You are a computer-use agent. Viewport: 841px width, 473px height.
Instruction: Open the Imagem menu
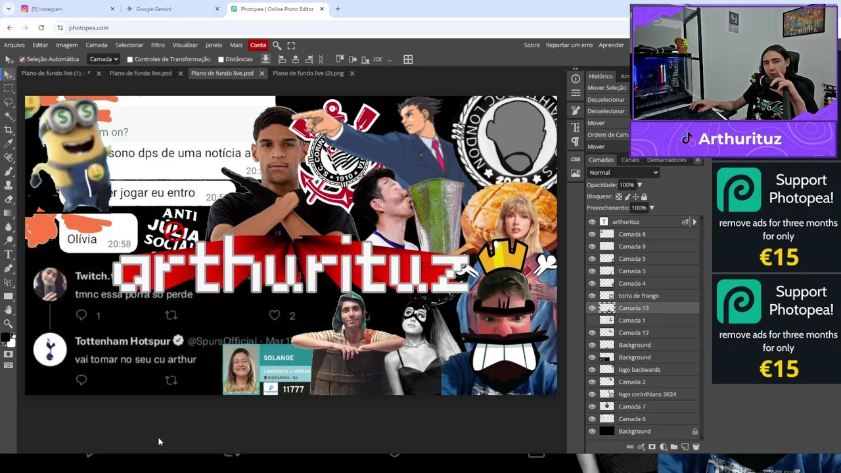[x=66, y=45]
